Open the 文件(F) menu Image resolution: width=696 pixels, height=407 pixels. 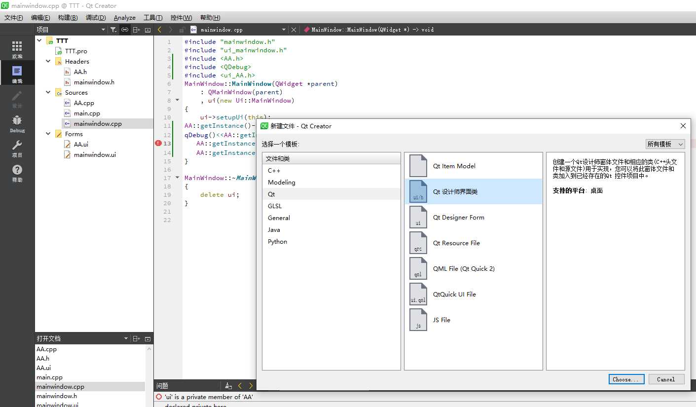[x=14, y=17]
